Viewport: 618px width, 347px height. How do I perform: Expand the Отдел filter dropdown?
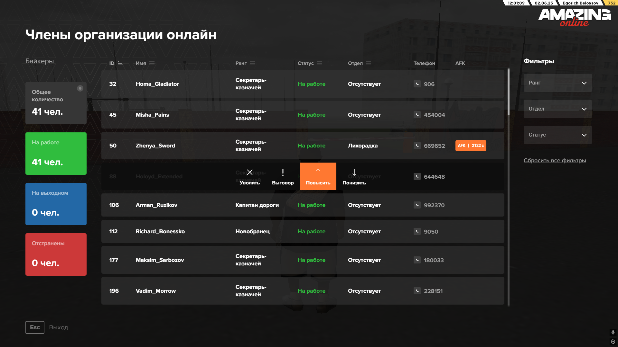click(557, 109)
